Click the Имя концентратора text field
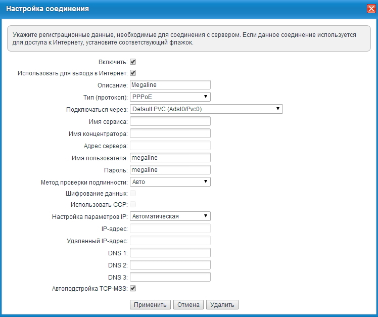This screenshot has height=317, width=378. 170,133
